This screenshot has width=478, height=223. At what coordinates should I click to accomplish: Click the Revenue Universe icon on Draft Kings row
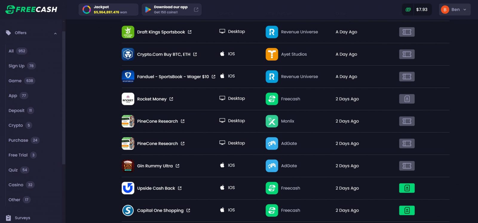tap(272, 32)
